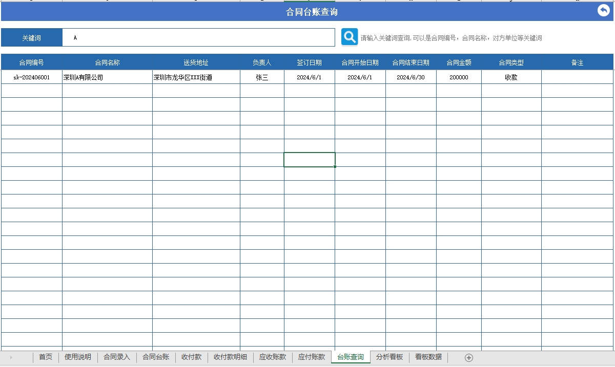This screenshot has height=367, width=615.
Task: Switch to the 应收账款 sheet tab
Action: (x=273, y=357)
